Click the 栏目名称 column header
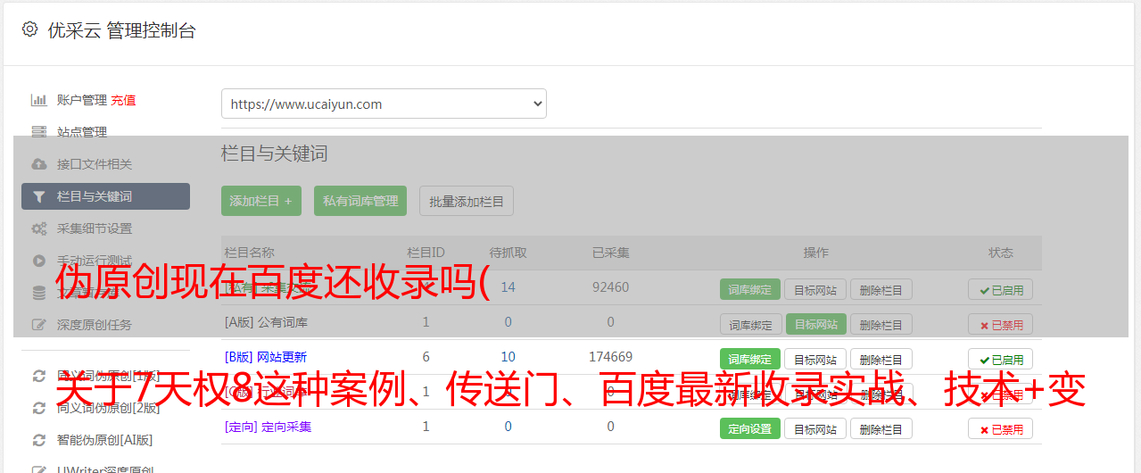Viewport: 1141px width, 473px height. pos(250,253)
